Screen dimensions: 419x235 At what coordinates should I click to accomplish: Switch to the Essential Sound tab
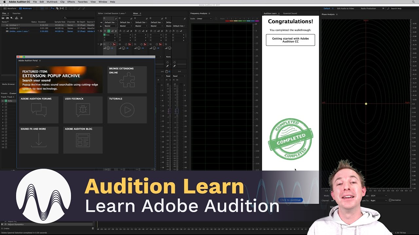pos(290,13)
